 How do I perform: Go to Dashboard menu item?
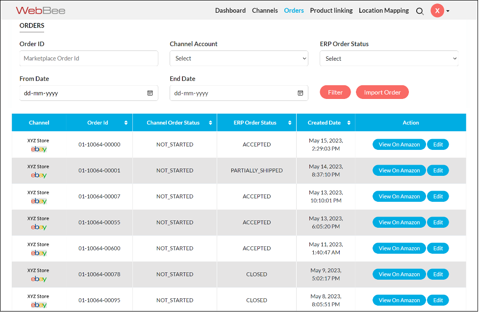230,10
